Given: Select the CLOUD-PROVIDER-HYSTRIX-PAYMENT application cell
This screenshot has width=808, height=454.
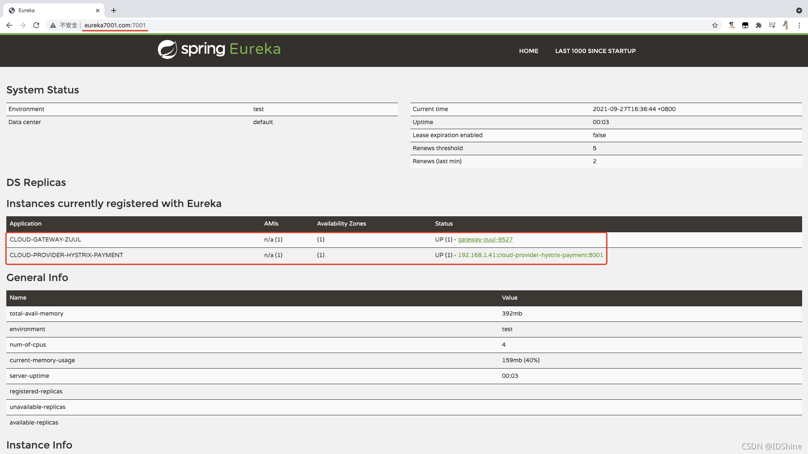Looking at the screenshot, I should 66,255.
